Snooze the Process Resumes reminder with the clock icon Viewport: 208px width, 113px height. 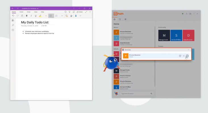click(180, 56)
